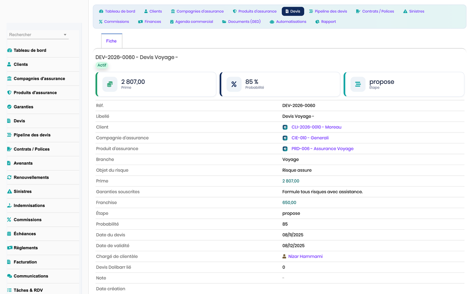Click the Produits d'assurance shield icon in sidebar
The width and height of the screenshot is (471, 294).
pyautogui.click(x=9, y=93)
